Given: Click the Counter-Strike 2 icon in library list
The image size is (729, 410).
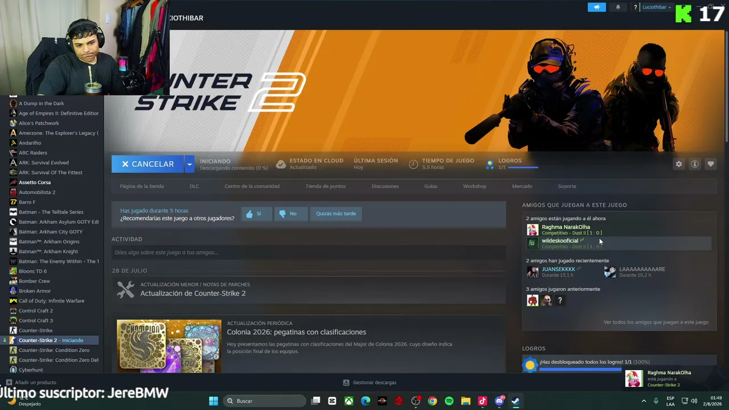Looking at the screenshot, I should pos(13,340).
